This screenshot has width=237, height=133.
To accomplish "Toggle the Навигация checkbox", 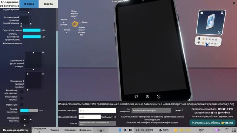I will [x=22, y=105].
